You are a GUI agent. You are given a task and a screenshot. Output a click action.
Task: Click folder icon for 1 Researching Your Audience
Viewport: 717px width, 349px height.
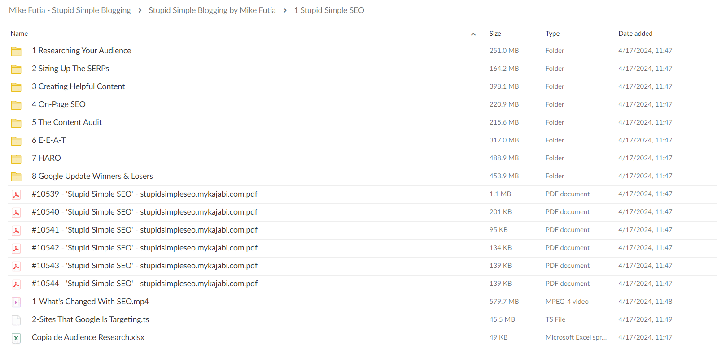pos(16,52)
